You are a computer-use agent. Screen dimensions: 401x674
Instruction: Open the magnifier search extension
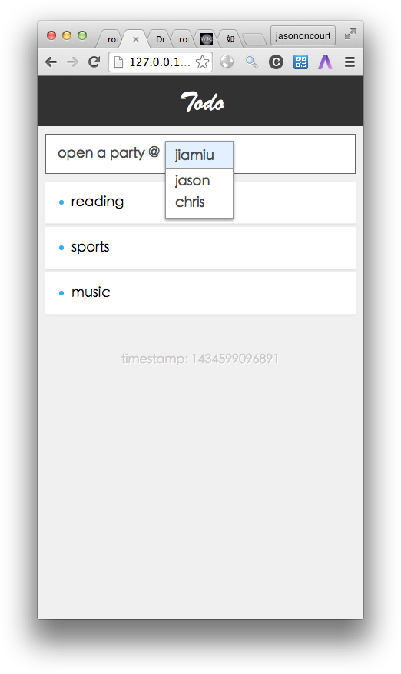tap(252, 62)
